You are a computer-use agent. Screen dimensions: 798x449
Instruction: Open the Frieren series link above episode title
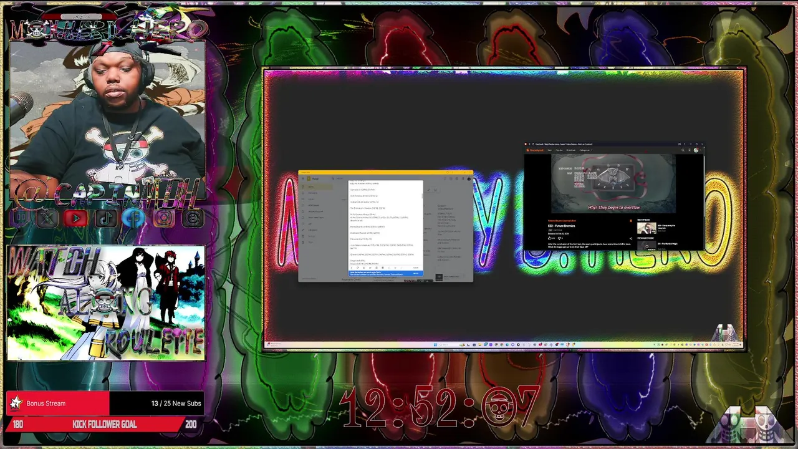(562, 221)
